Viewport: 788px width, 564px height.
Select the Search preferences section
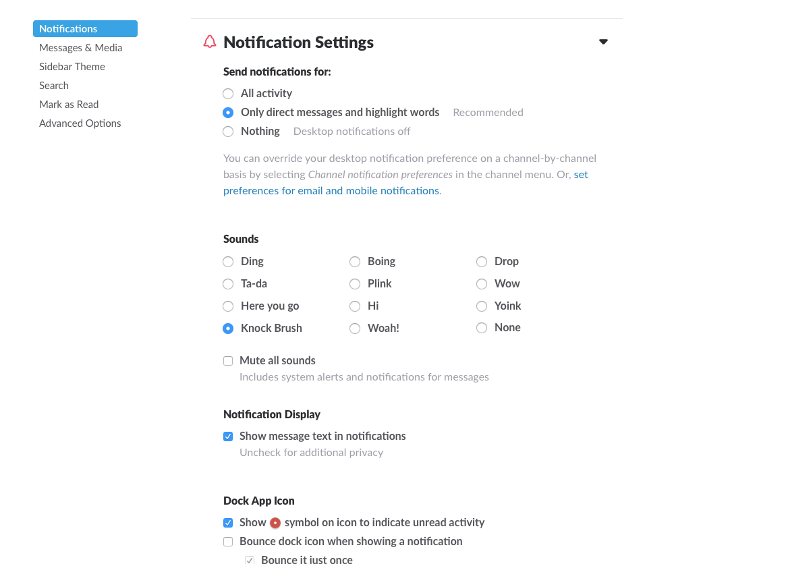click(54, 86)
